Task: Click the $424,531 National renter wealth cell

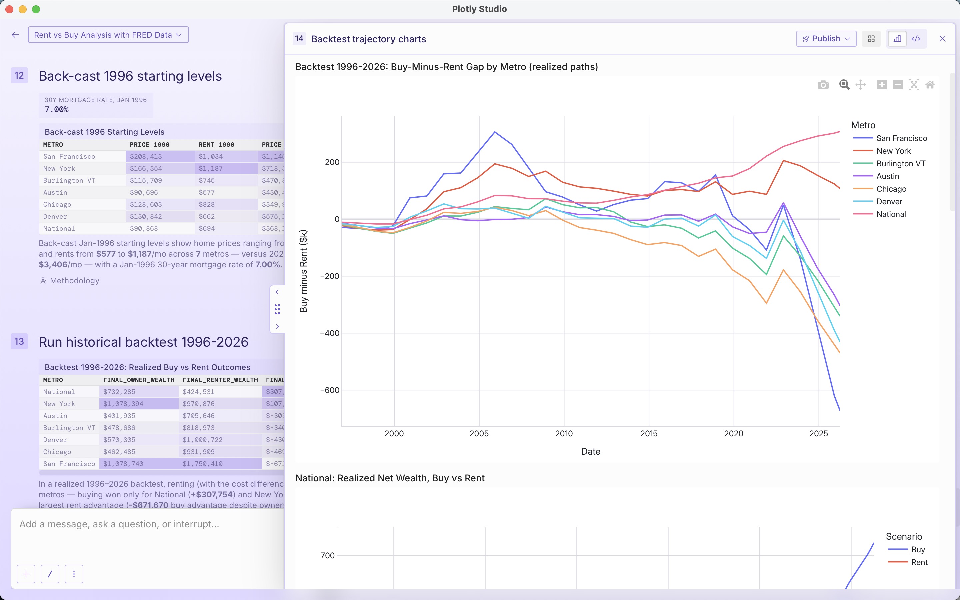Action: point(220,392)
